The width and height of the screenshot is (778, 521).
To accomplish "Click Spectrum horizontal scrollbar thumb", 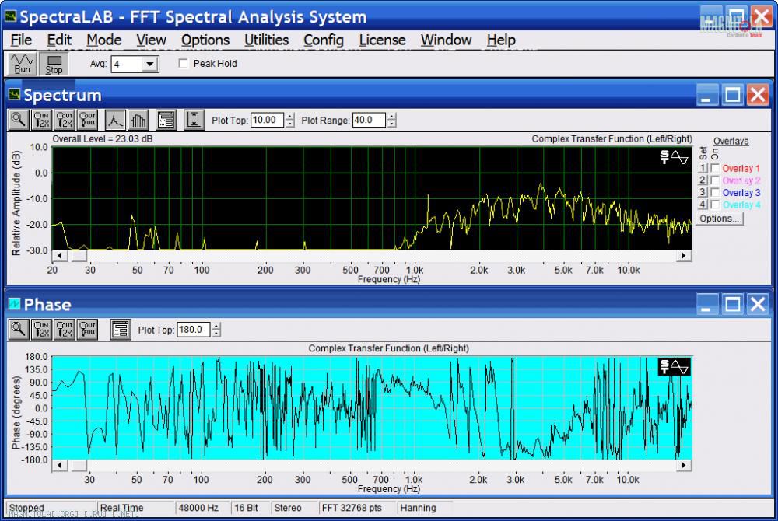I will (79, 256).
